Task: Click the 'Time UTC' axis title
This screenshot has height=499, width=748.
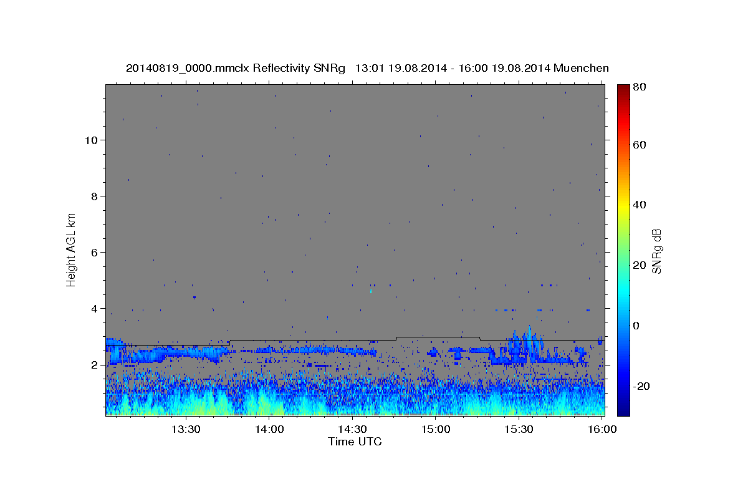Action: [355, 442]
